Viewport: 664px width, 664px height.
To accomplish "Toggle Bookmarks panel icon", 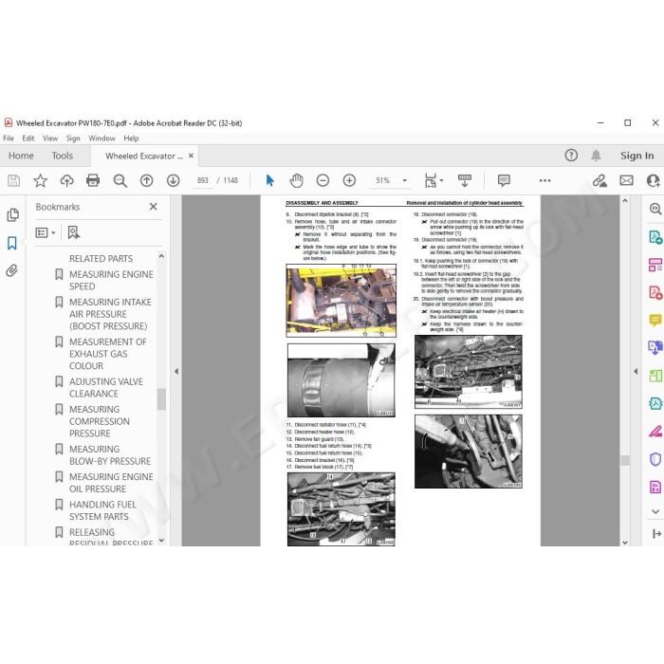I will [x=12, y=243].
